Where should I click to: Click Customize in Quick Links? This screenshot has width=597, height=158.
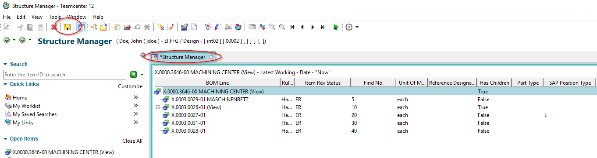130,86
